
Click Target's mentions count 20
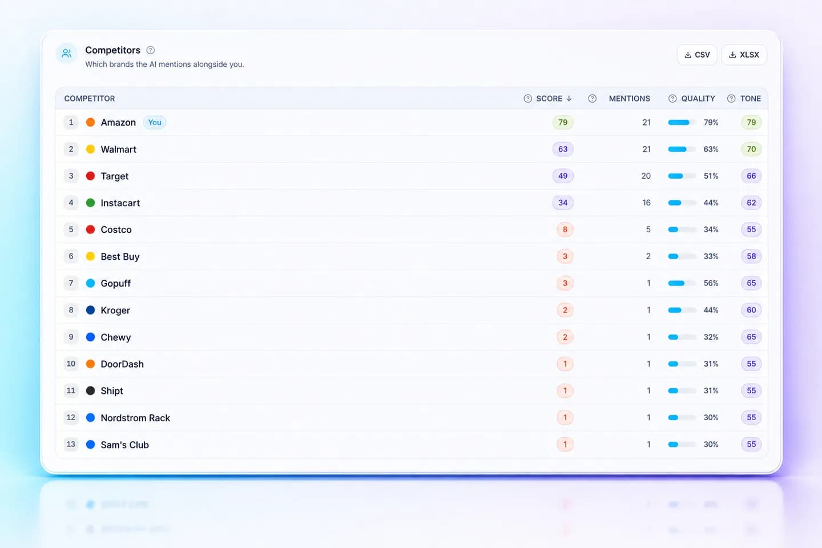pos(646,176)
